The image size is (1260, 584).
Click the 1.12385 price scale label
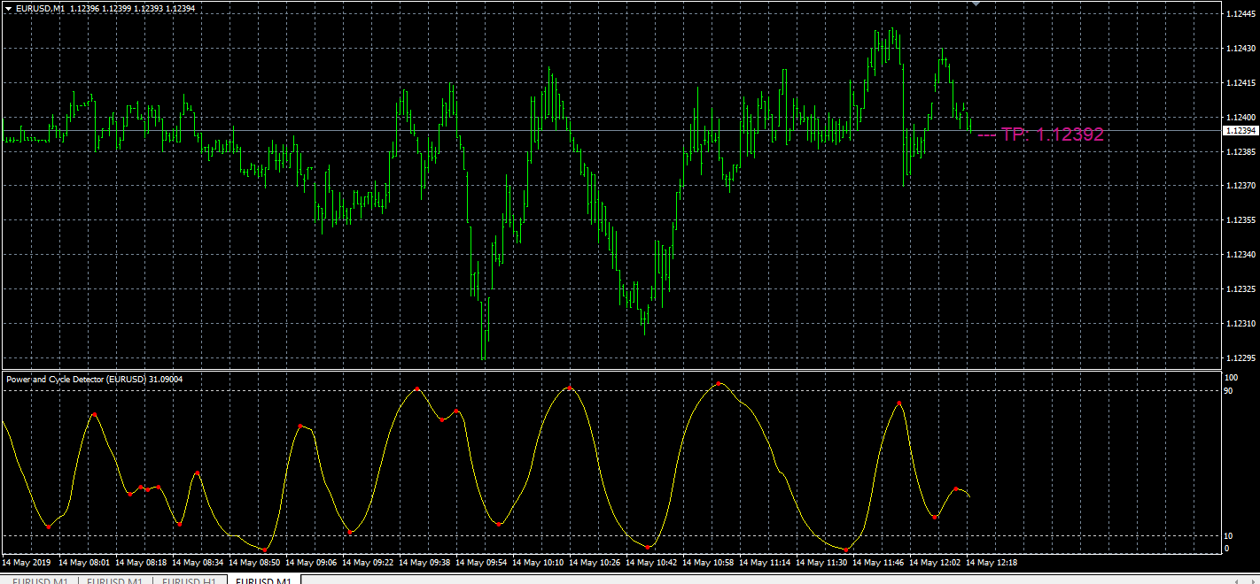[x=1241, y=151]
